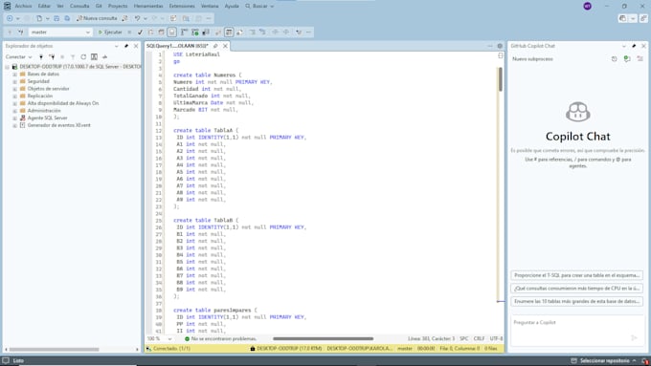Image resolution: width=651 pixels, height=366 pixels.
Task: Click the editor vertical scrollbar thumb
Action: coord(501,79)
